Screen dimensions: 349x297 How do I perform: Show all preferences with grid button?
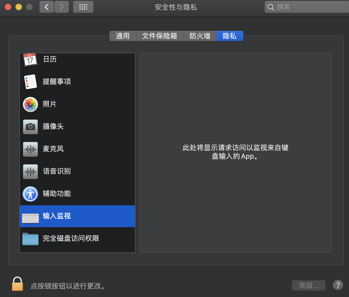pyautogui.click(x=83, y=7)
